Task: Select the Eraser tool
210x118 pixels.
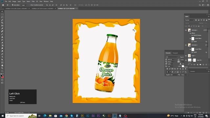Action: coord(2,43)
